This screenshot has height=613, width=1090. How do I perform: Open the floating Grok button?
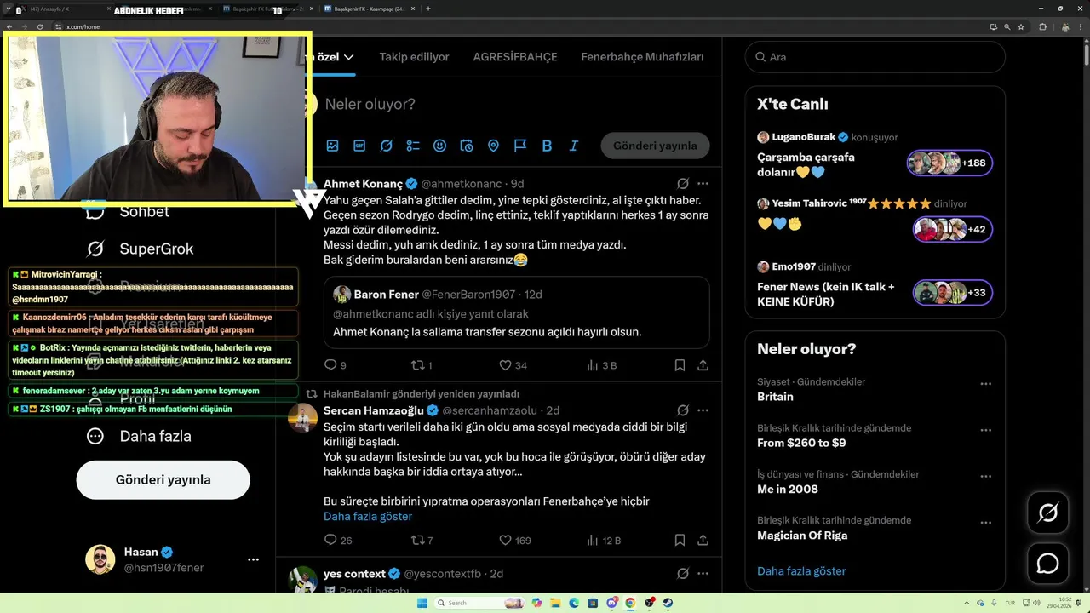click(1047, 513)
